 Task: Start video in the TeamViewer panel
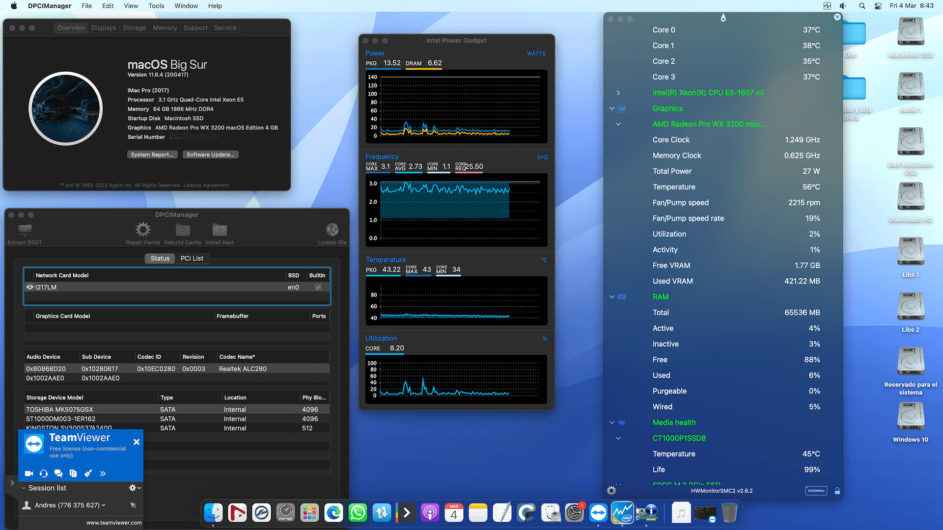tap(29, 474)
